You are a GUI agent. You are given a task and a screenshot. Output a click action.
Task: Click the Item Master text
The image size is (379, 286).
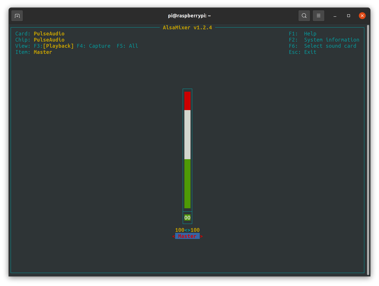[x=33, y=52]
